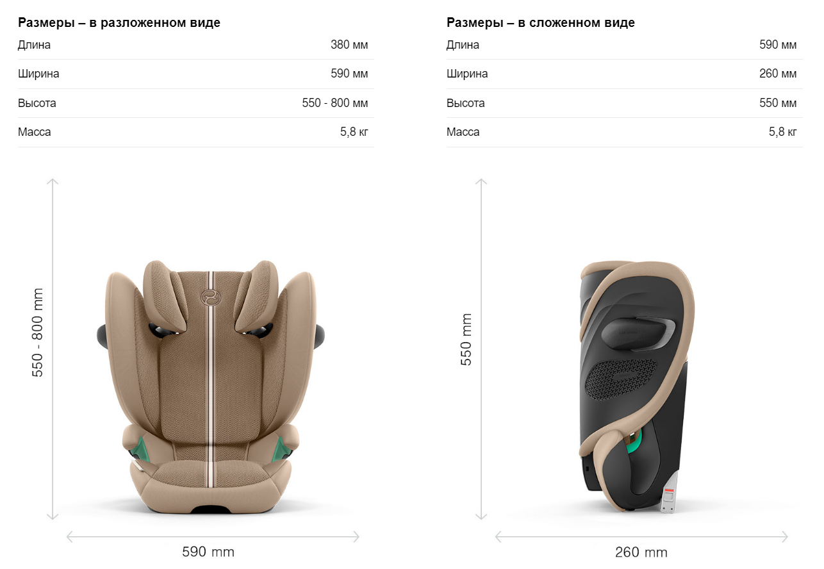Select the '550 mm' vertical height label
The image size is (824, 569).
coord(466,340)
